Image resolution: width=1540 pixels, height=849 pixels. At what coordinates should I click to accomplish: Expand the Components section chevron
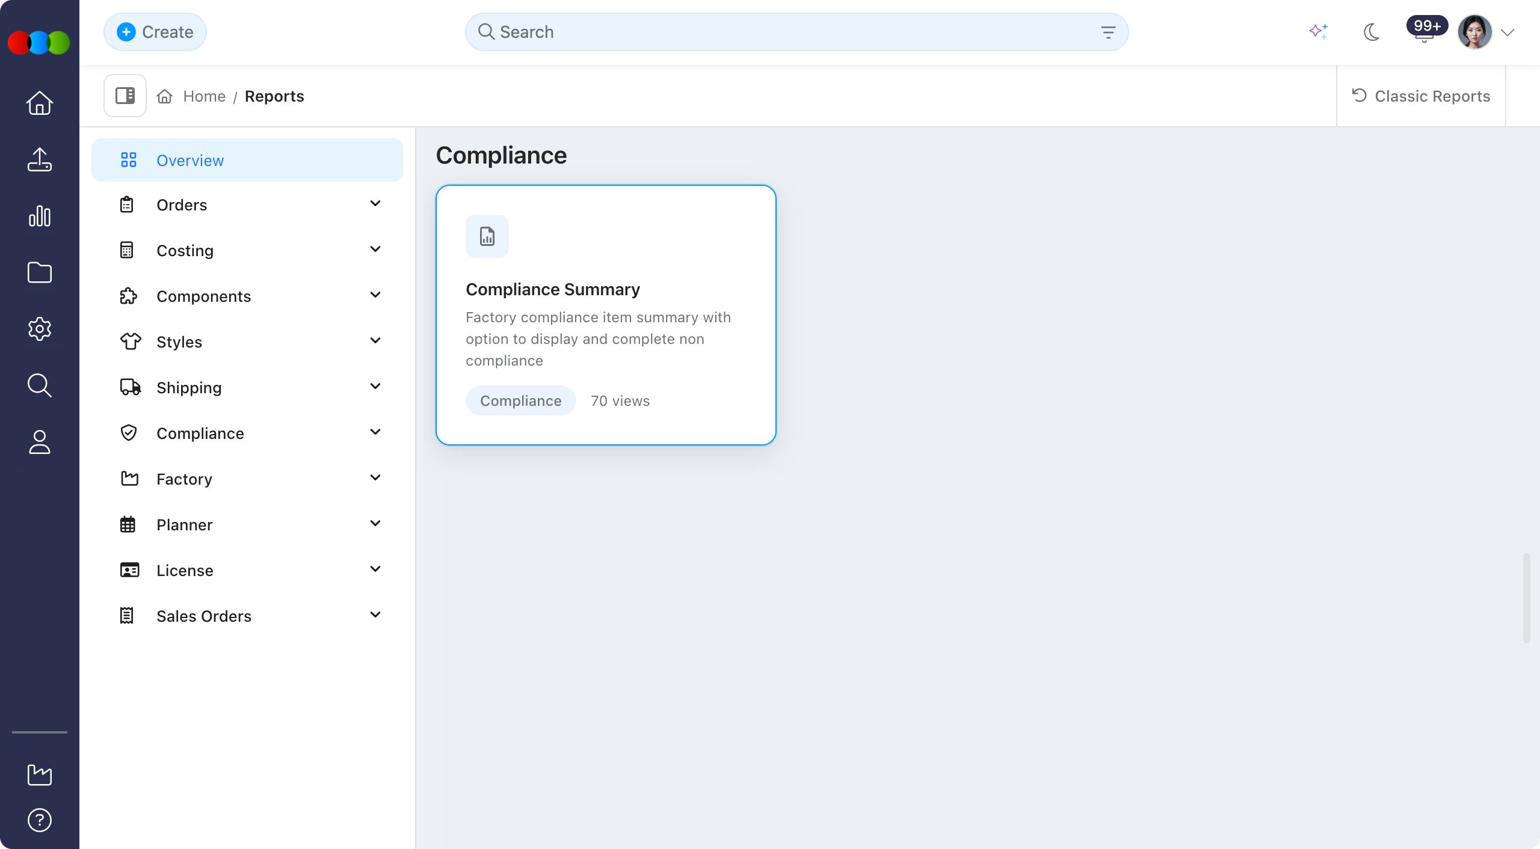pyautogui.click(x=375, y=295)
